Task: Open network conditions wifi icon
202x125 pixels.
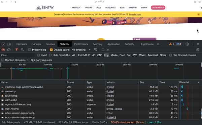Action: pyautogui.click(x=95, y=50)
